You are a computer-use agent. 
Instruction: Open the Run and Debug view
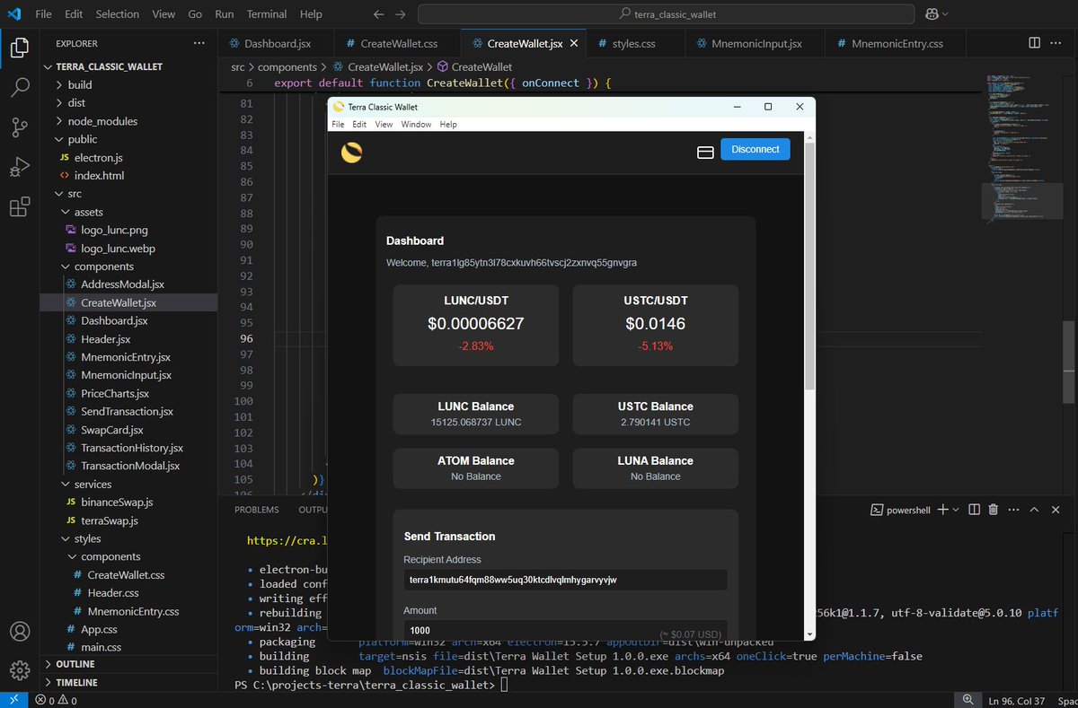click(x=20, y=167)
